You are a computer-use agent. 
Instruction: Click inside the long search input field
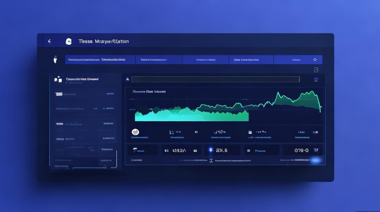click(215, 79)
